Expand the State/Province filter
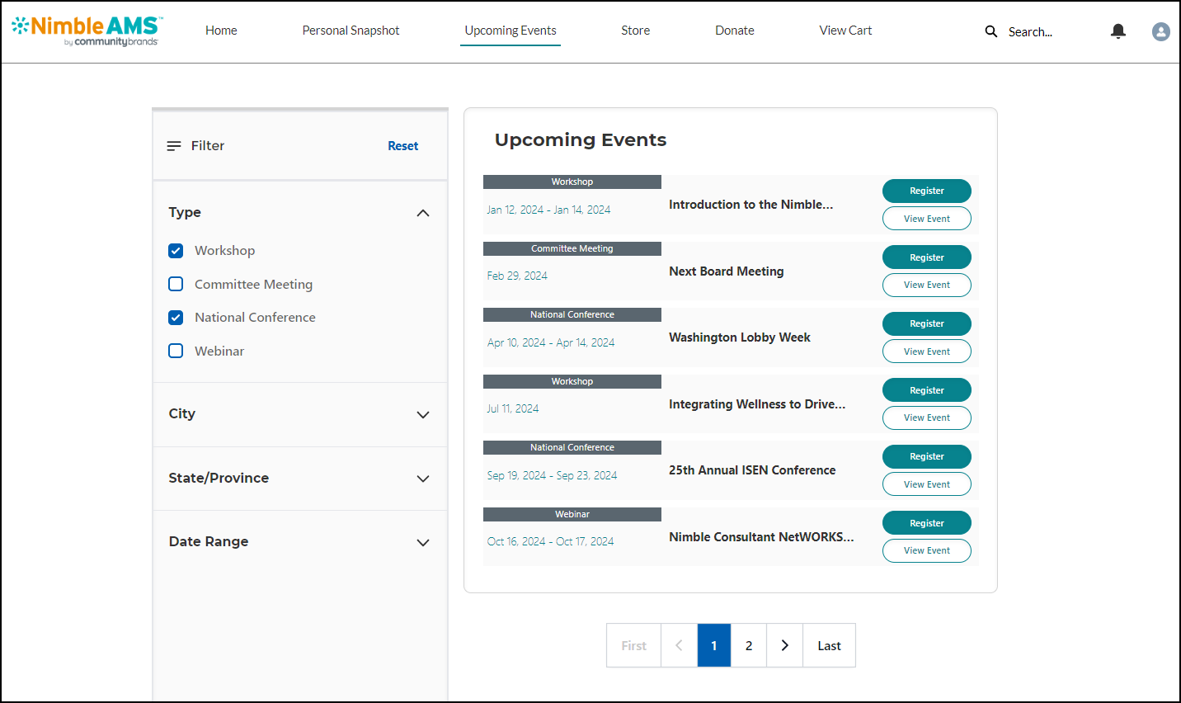Viewport: 1181px width, 703px height. pos(423,479)
